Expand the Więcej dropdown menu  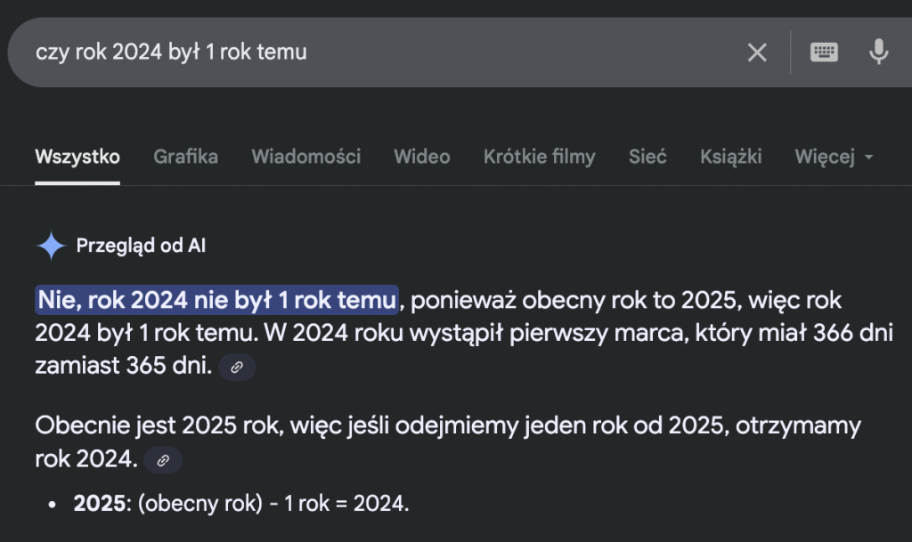click(x=834, y=157)
